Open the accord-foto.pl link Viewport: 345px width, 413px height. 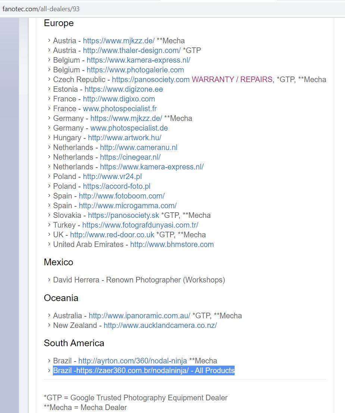117,187
